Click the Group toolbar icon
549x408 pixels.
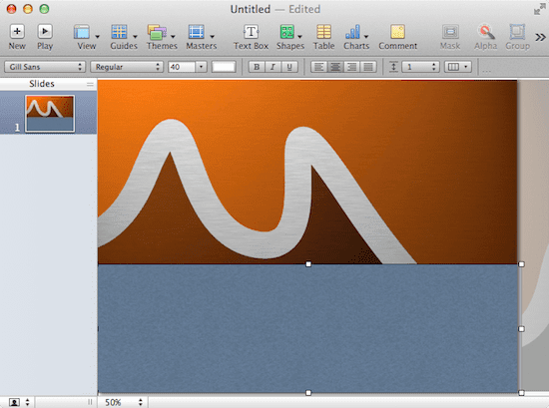pyautogui.click(x=517, y=32)
